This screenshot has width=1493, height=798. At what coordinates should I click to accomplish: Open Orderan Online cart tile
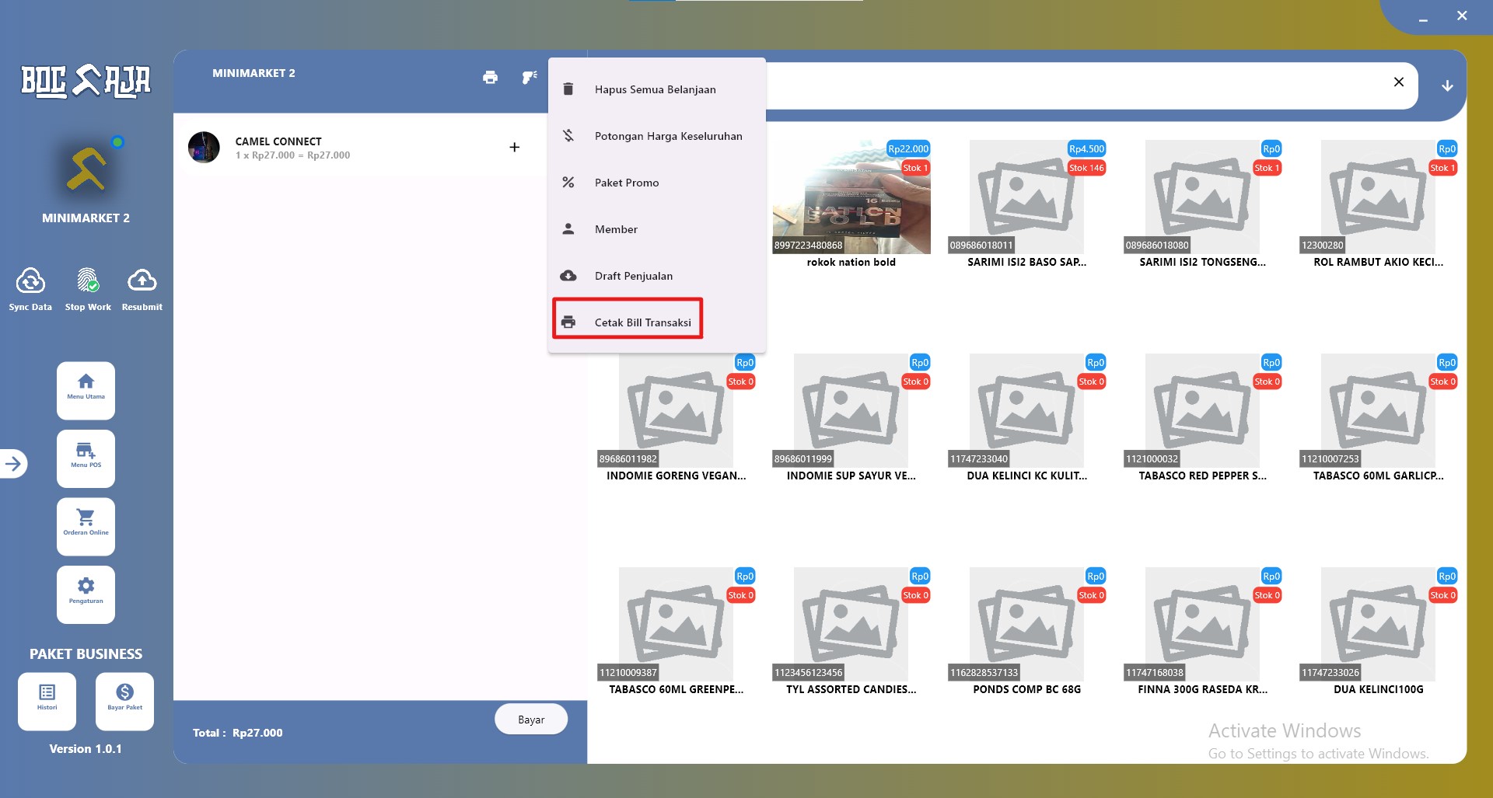pos(86,526)
